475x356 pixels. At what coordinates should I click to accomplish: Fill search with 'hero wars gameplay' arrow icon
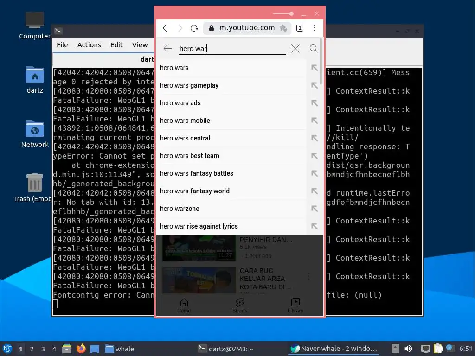(x=315, y=85)
